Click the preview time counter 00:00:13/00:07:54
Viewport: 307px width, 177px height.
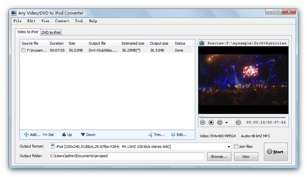266,123
